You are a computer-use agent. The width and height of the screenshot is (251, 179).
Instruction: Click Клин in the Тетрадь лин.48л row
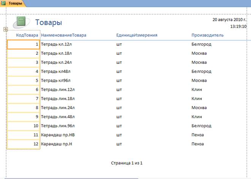[x=197, y=117]
